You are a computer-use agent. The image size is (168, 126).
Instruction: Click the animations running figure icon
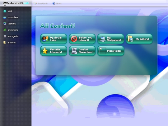click(5, 30)
